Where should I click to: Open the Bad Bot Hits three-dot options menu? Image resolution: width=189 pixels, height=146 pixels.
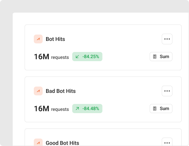click(167, 91)
